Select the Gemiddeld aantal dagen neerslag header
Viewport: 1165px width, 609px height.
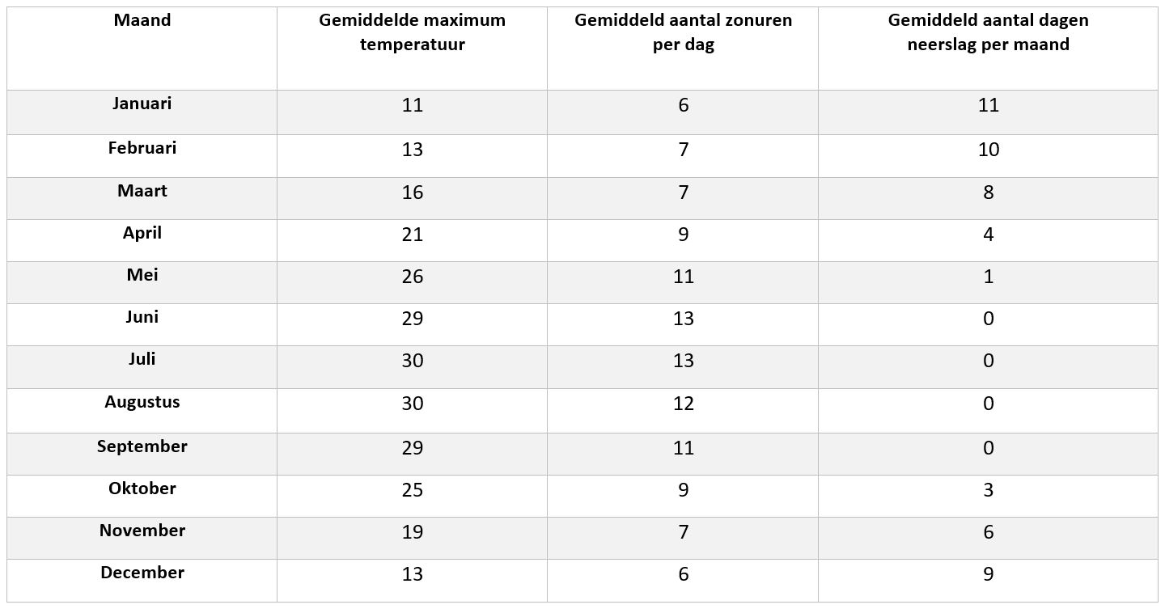[988, 32]
